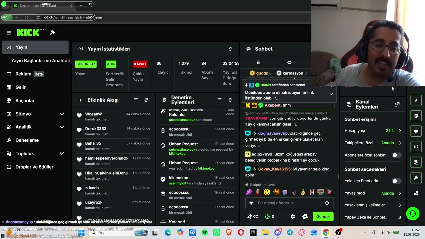This screenshot has height=239, width=425.
Task: Click the Bir mesaj gönderin field
Action: coord(289,203)
